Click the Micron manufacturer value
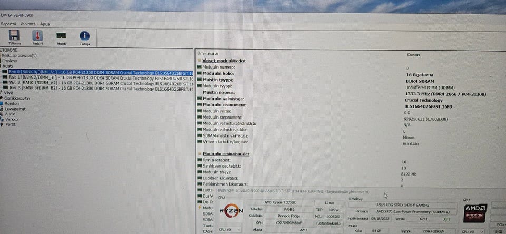This screenshot has height=234, width=506. [x=408, y=138]
